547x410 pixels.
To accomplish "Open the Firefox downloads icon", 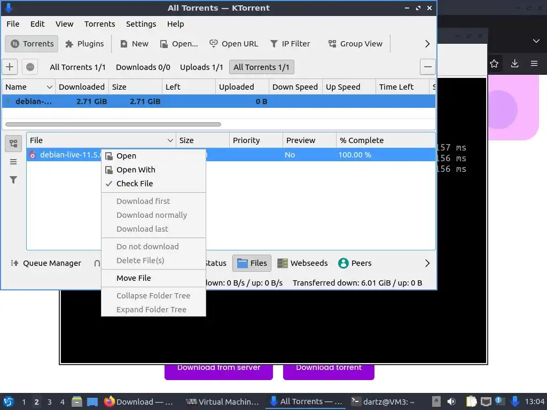I will [x=514, y=64].
